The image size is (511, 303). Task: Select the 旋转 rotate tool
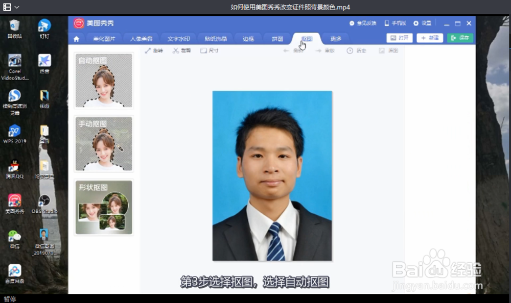click(153, 50)
